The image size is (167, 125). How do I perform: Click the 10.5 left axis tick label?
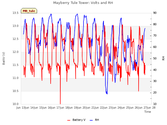click(16, 91)
